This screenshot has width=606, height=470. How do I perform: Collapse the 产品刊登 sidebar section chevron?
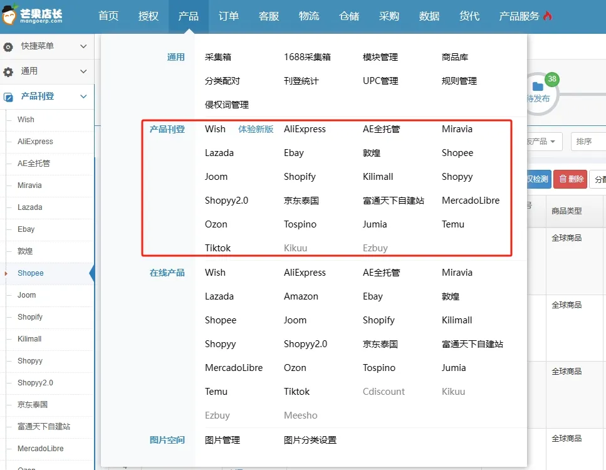click(x=83, y=97)
